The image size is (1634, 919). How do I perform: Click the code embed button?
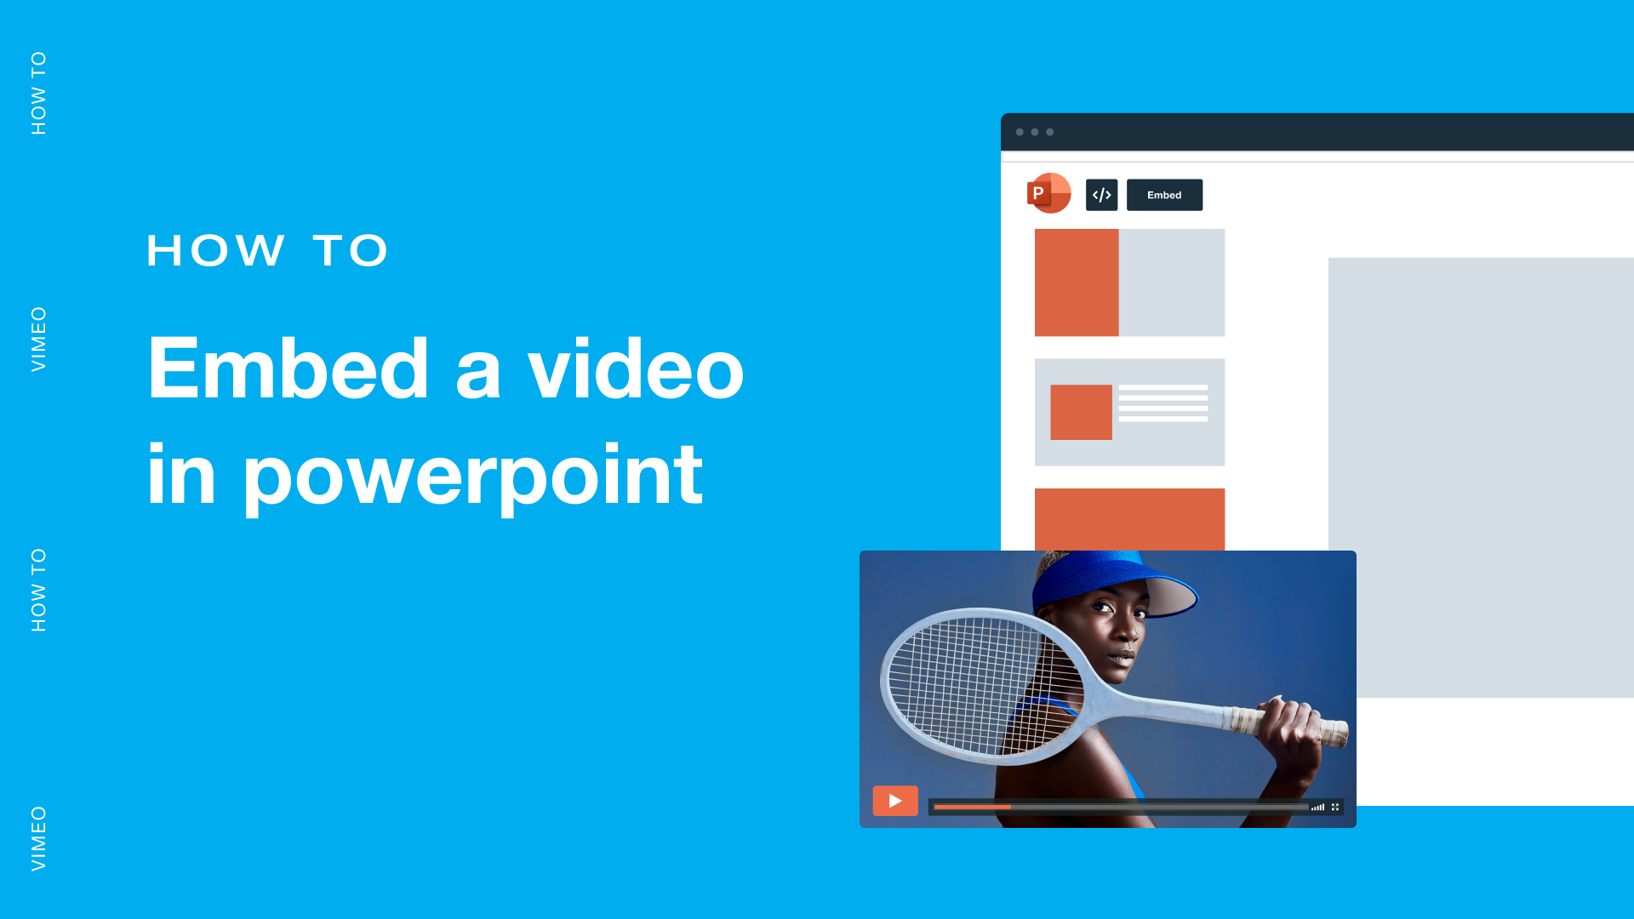[x=1101, y=195]
